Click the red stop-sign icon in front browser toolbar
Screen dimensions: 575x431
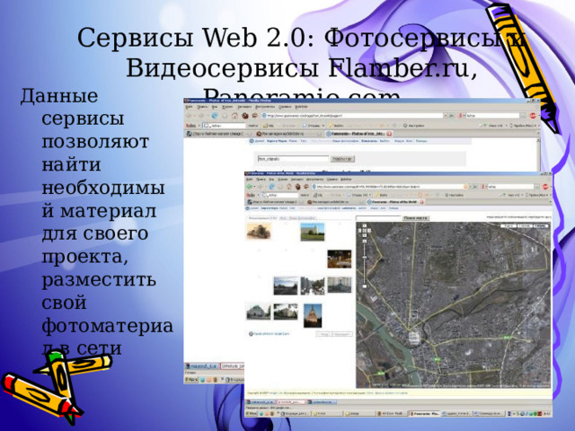click(545, 187)
